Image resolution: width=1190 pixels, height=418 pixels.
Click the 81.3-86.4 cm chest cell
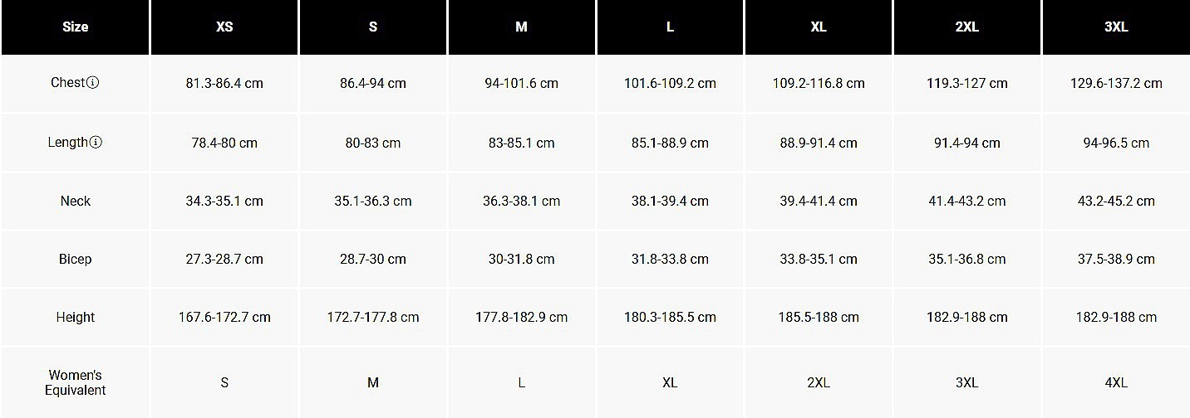pyautogui.click(x=224, y=83)
